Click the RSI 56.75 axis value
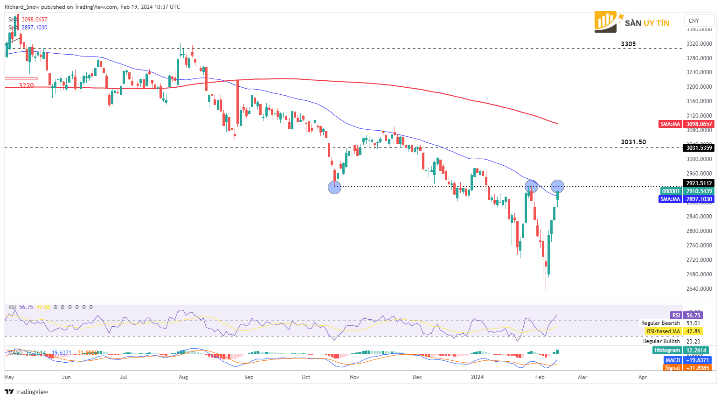Viewport: 721px width, 400px height. [693, 316]
